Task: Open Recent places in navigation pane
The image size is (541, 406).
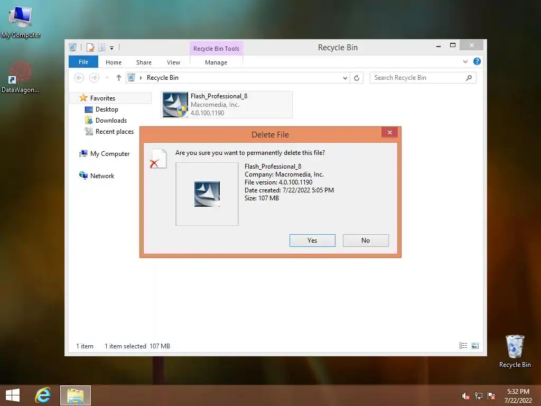Action: pos(114,132)
